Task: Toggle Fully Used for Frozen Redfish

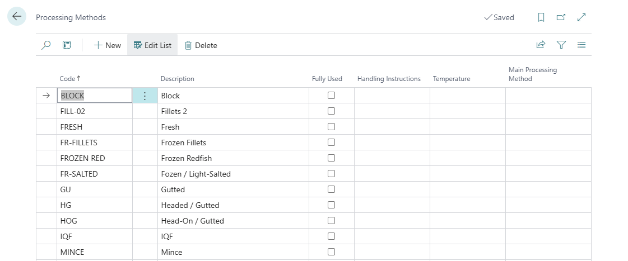Action: (x=331, y=158)
